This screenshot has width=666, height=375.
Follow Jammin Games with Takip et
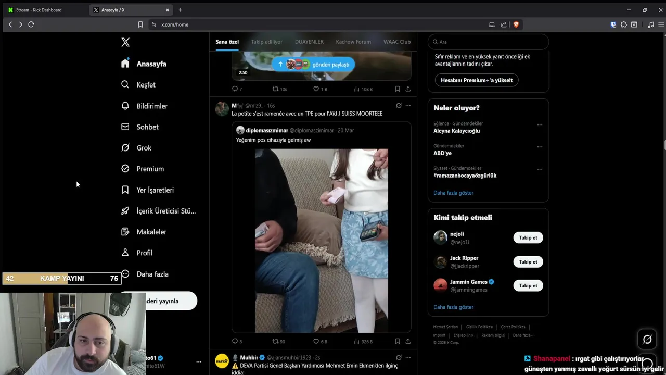click(x=528, y=285)
